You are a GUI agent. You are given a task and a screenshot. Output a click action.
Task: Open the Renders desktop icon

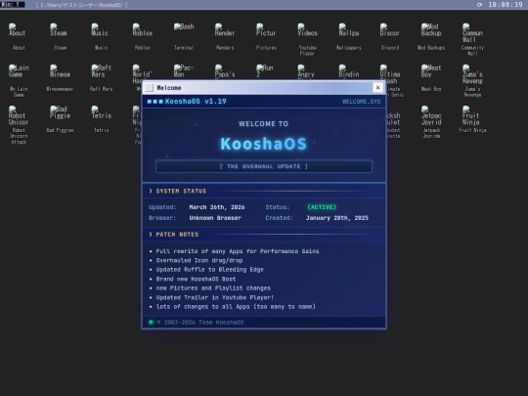(225, 37)
